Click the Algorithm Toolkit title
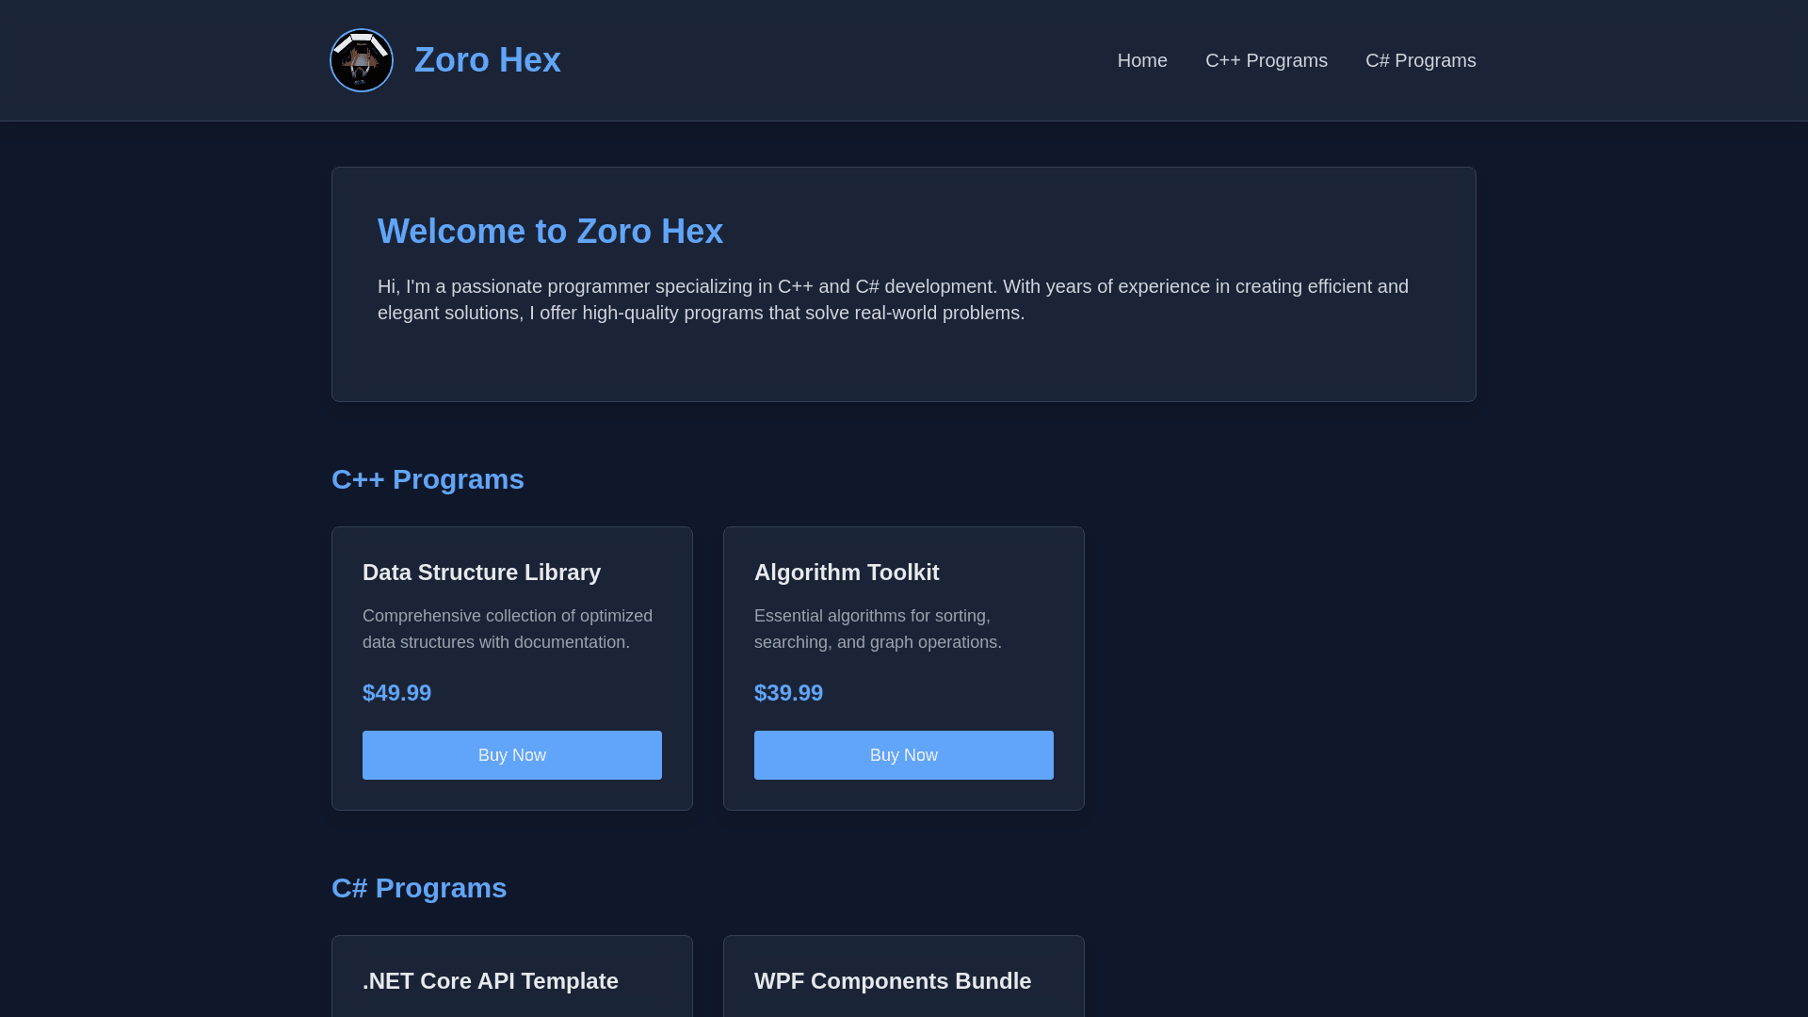This screenshot has width=1808, height=1017. [x=846, y=573]
